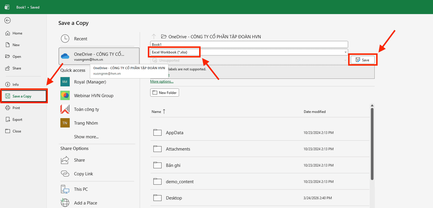Click the up-folder arrow icon
The width and height of the screenshot is (433, 208).
[154, 36]
